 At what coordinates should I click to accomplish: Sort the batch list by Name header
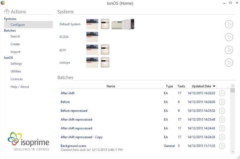(111, 86)
